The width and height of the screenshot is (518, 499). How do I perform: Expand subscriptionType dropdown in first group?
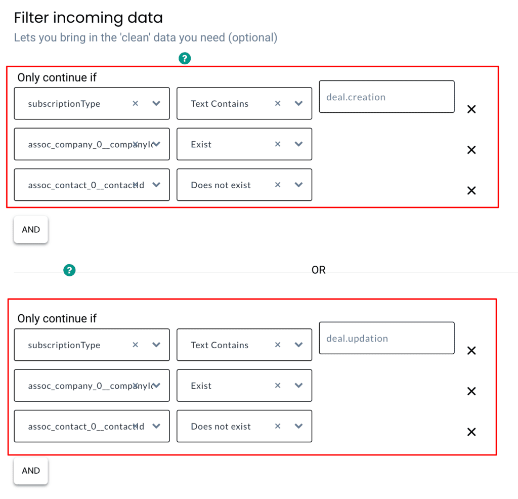(x=156, y=103)
